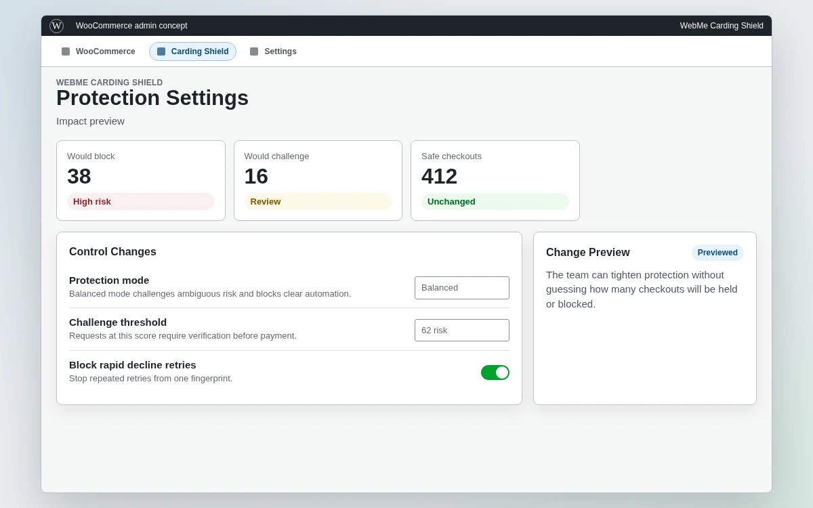The image size is (813, 508).
Task: Select the Carding Shield tab
Action: (192, 51)
